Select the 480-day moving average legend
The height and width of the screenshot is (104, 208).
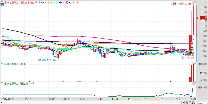tap(77, 2)
